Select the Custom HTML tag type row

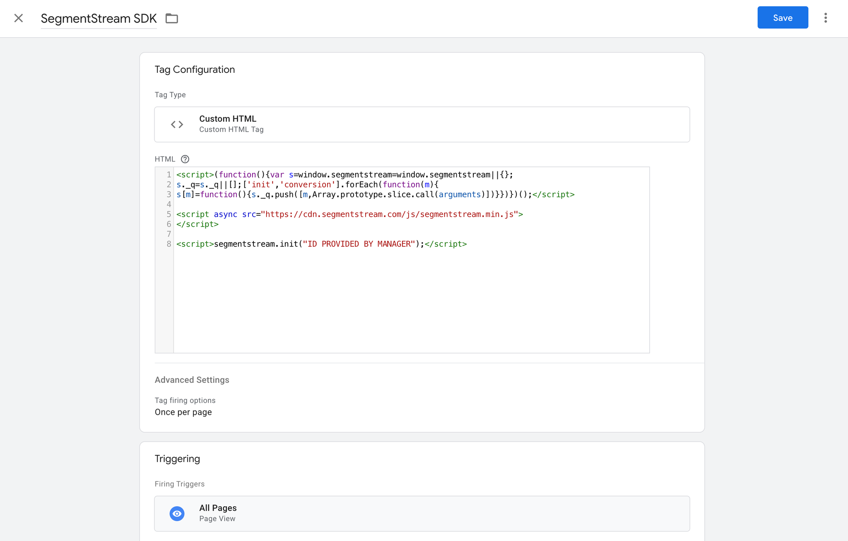pos(422,124)
